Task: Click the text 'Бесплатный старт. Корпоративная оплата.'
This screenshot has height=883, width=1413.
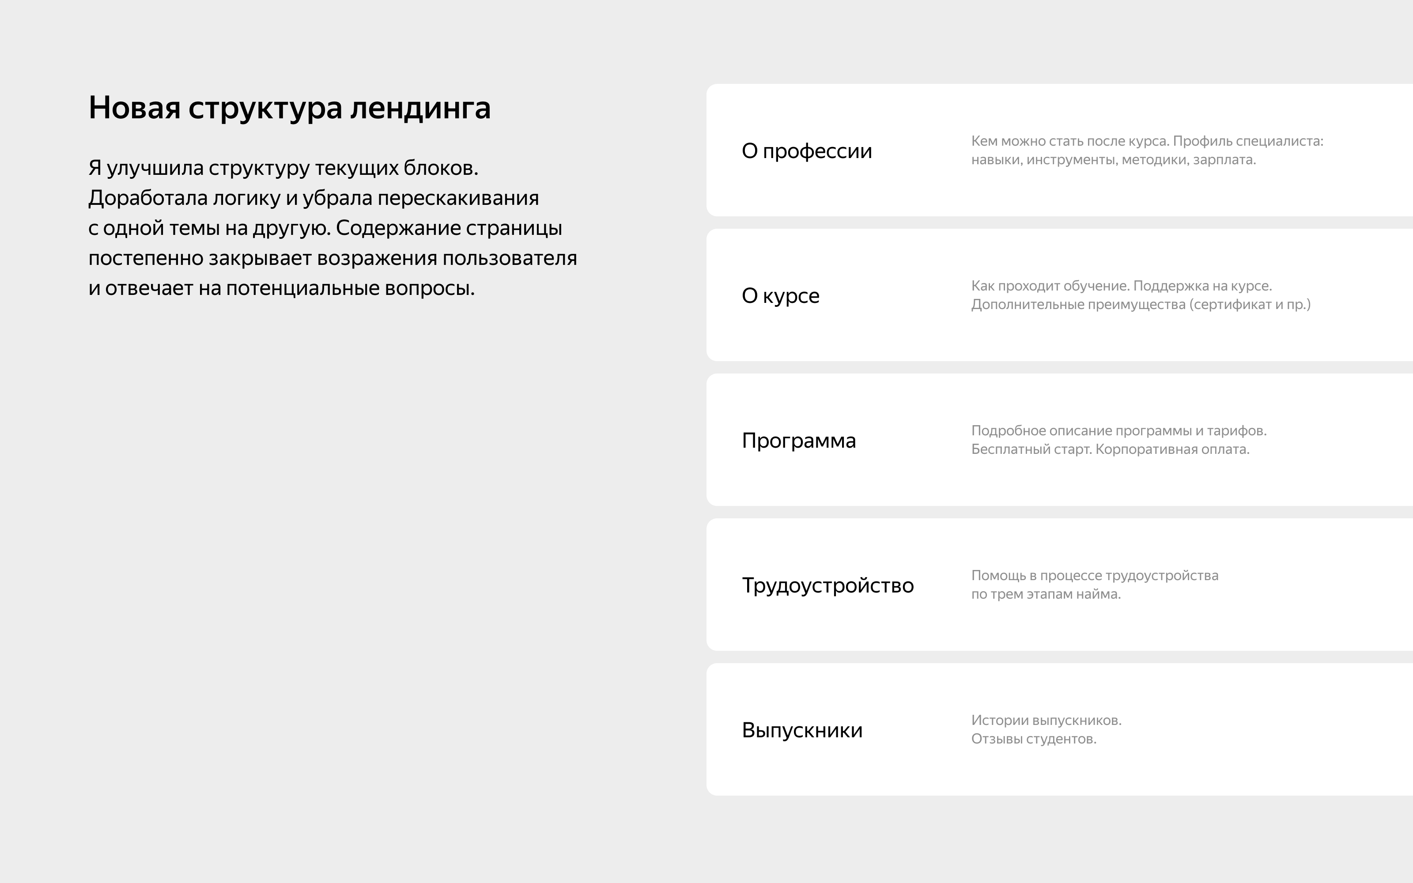Action: pos(1110,450)
